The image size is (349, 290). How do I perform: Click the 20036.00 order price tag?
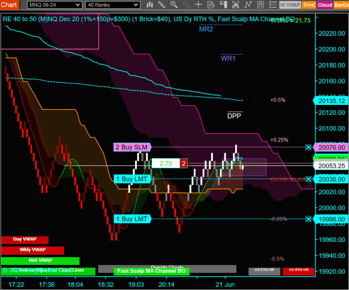pos(332,179)
